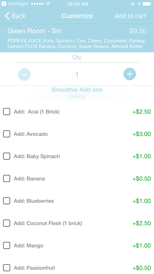Tap the TestFlight return icon in the status bar
This screenshot has height=274, width=154.
[4, 4]
